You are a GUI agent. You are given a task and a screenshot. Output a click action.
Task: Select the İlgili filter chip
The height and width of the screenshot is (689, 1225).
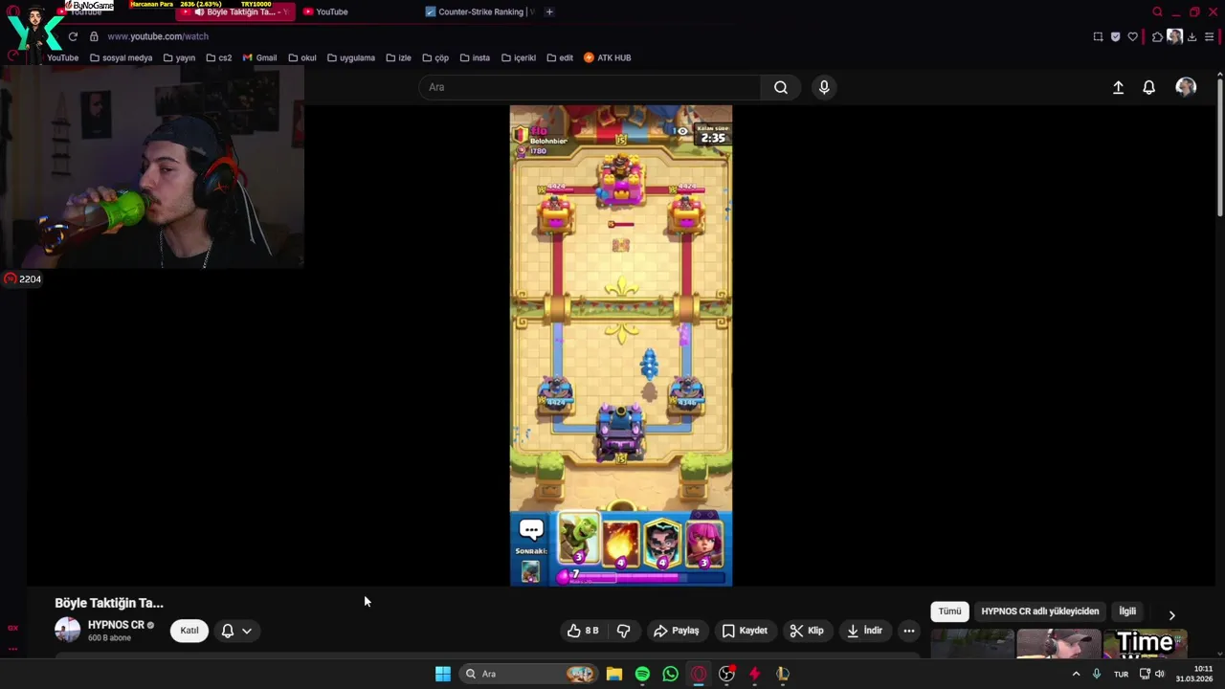click(1128, 611)
